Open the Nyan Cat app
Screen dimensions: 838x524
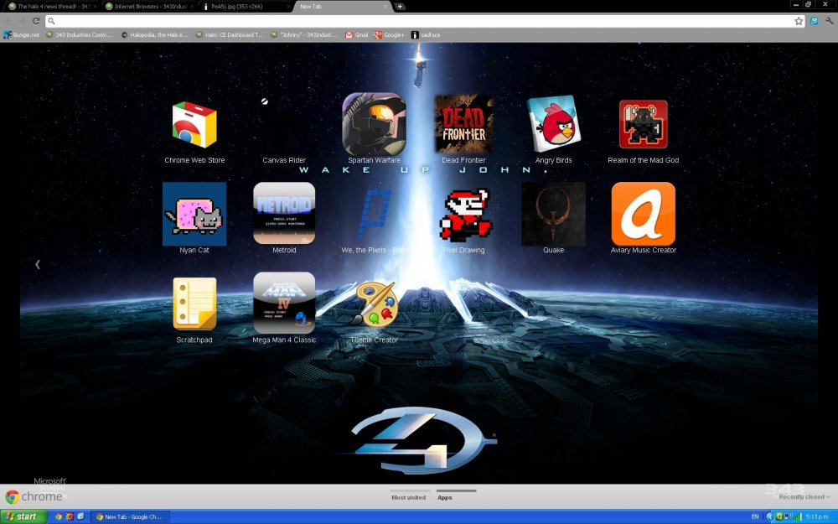[x=194, y=214]
